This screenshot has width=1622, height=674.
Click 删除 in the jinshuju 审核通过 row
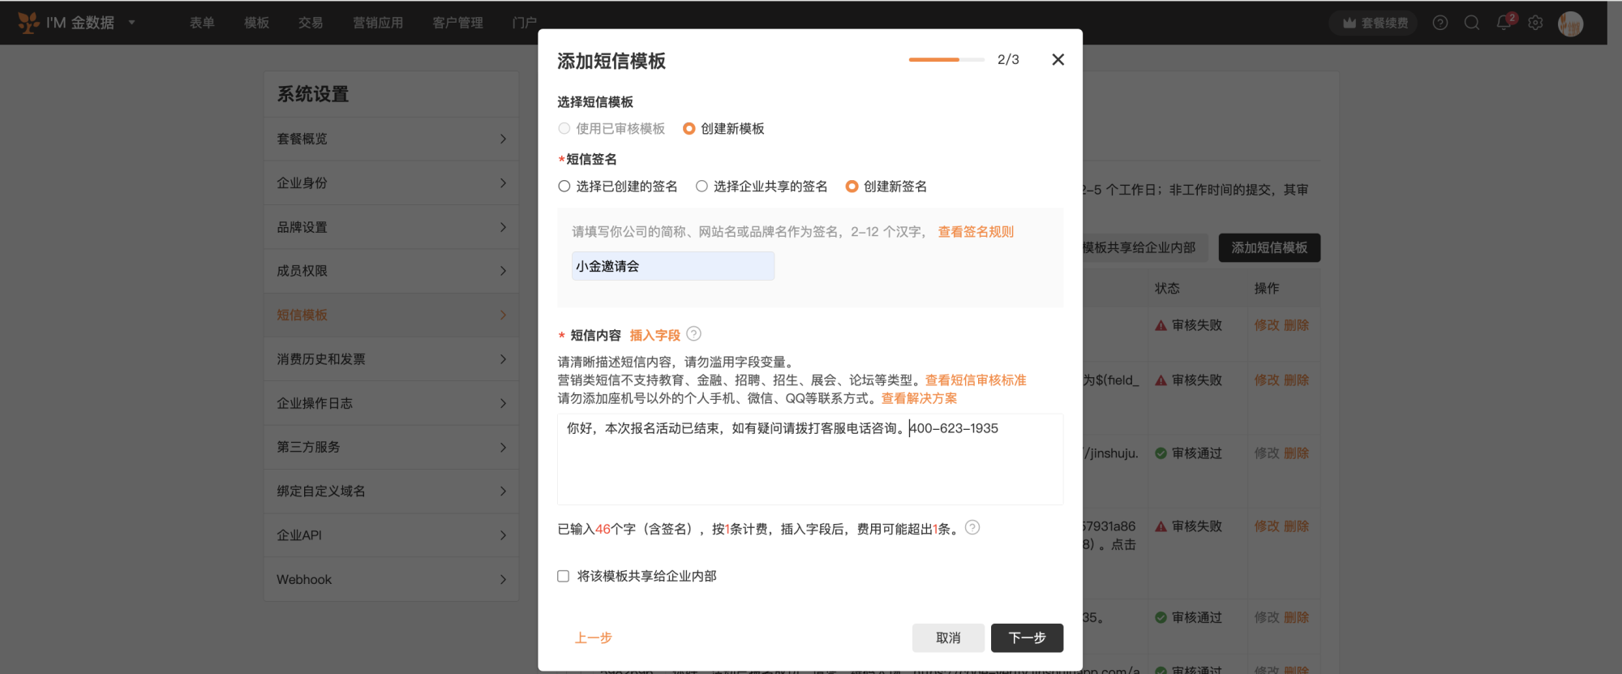coord(1296,453)
